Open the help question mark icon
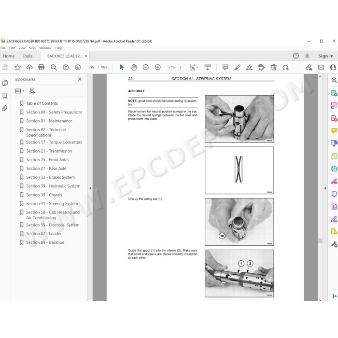 [296, 56]
